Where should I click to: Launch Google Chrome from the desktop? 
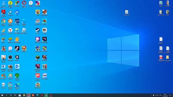coord(4,22)
